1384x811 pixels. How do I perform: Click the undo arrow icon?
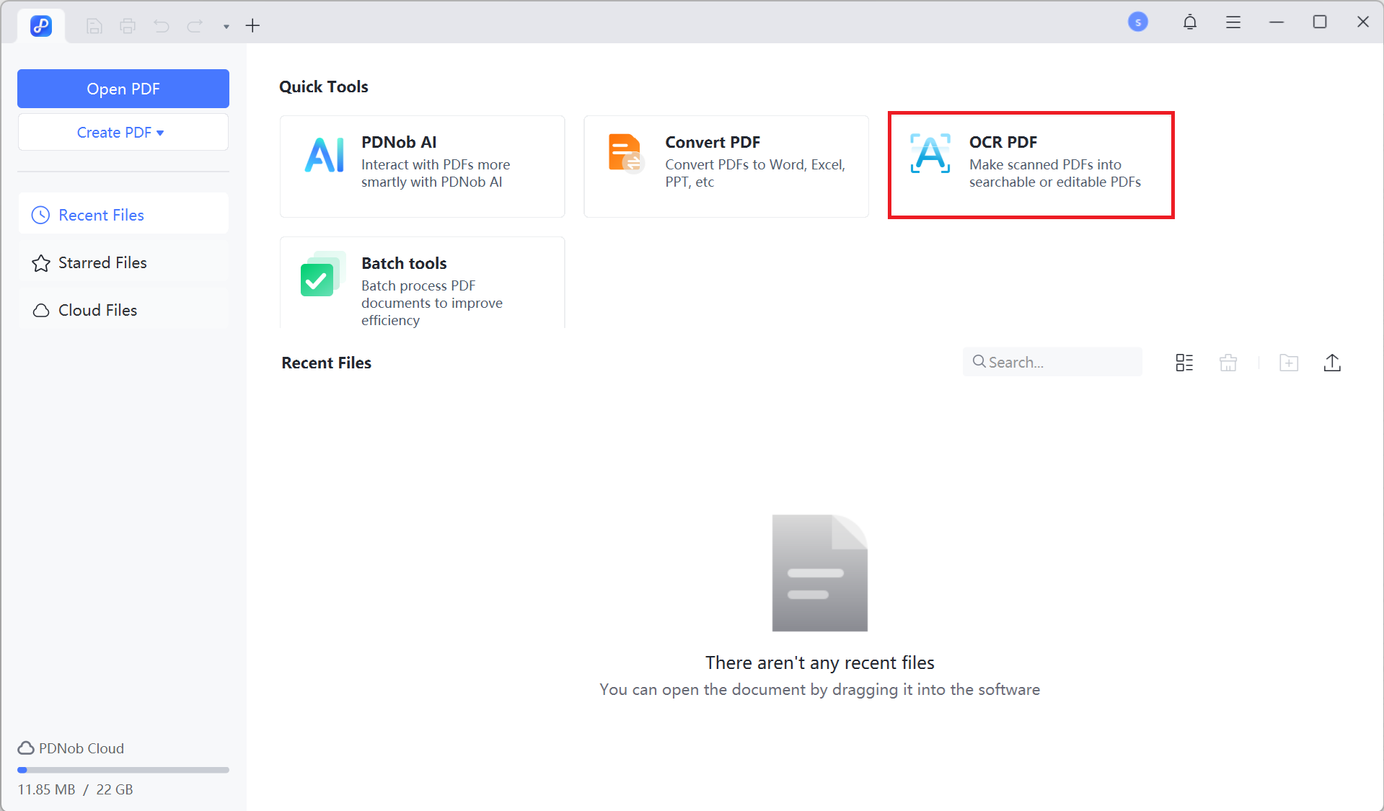162,26
